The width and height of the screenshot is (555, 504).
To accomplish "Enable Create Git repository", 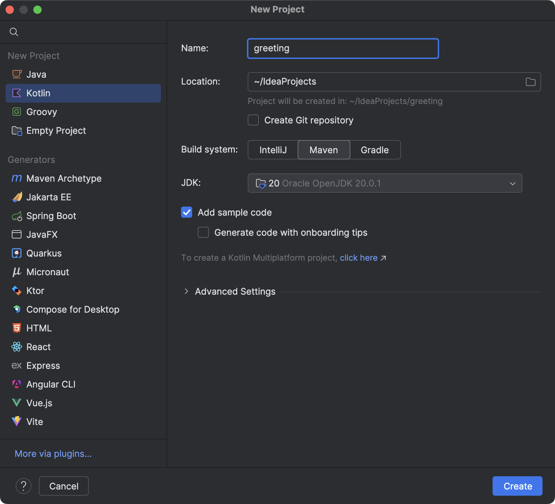I will pyautogui.click(x=253, y=120).
